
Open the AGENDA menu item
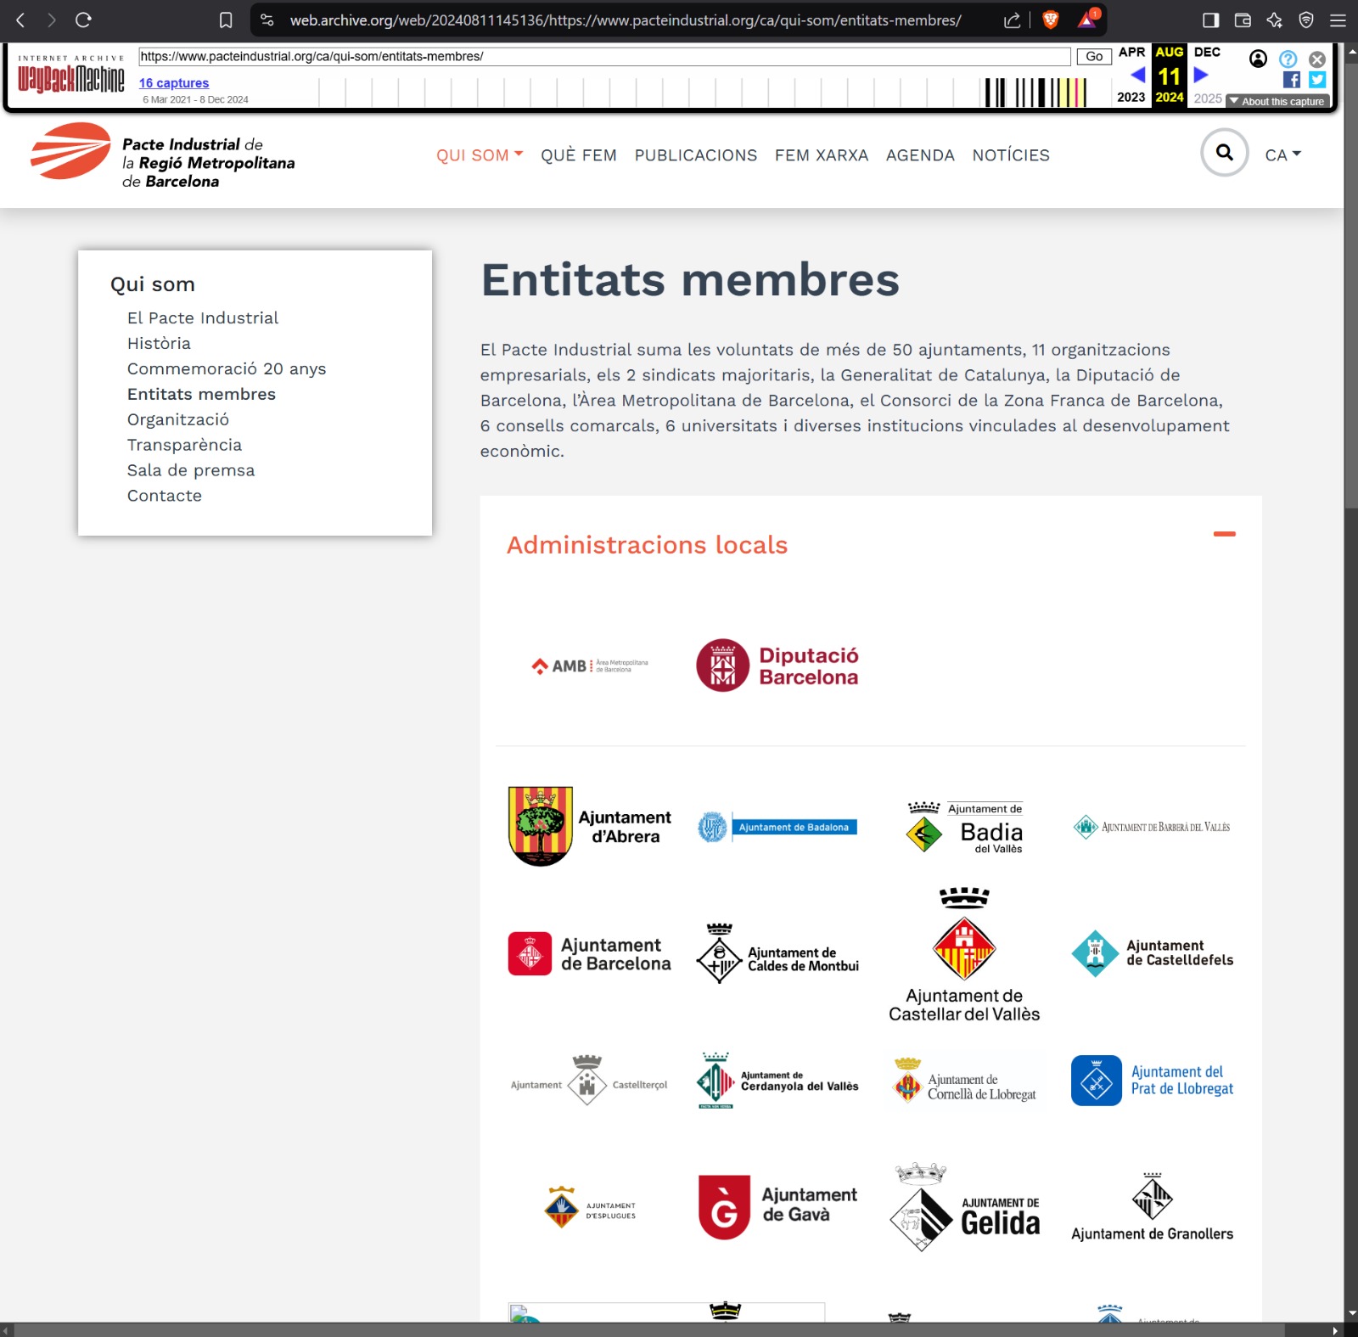point(920,155)
